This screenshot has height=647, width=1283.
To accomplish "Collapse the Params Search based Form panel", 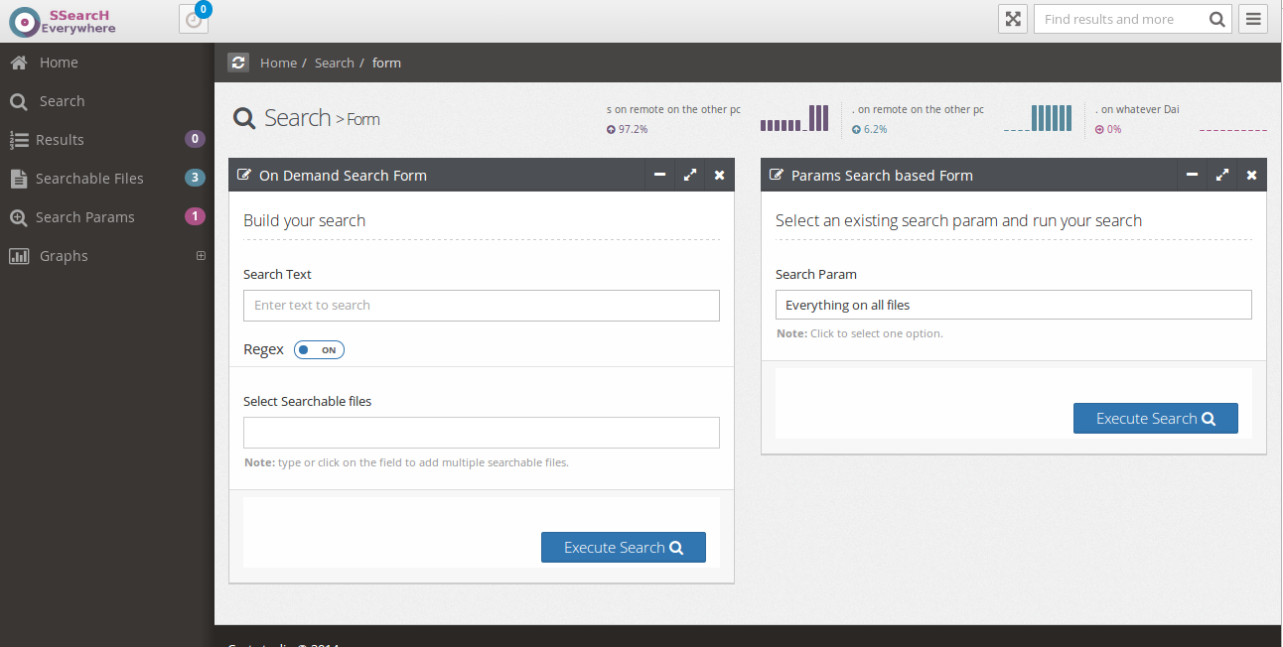I will [1192, 175].
